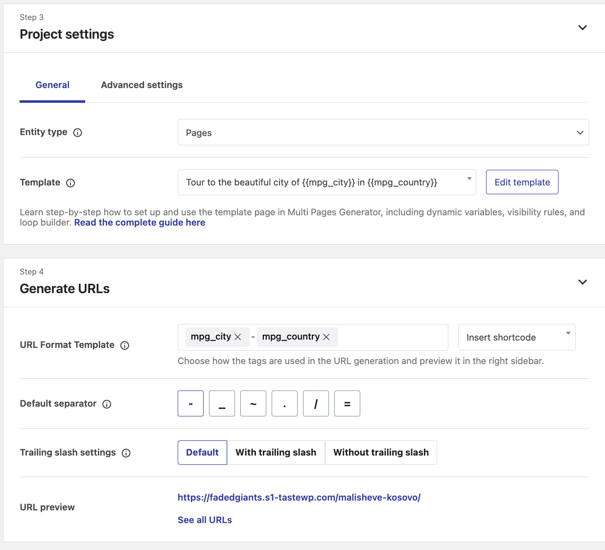The width and height of the screenshot is (605, 550).
Task: Collapse the Generate URLs section
Action: (x=582, y=282)
